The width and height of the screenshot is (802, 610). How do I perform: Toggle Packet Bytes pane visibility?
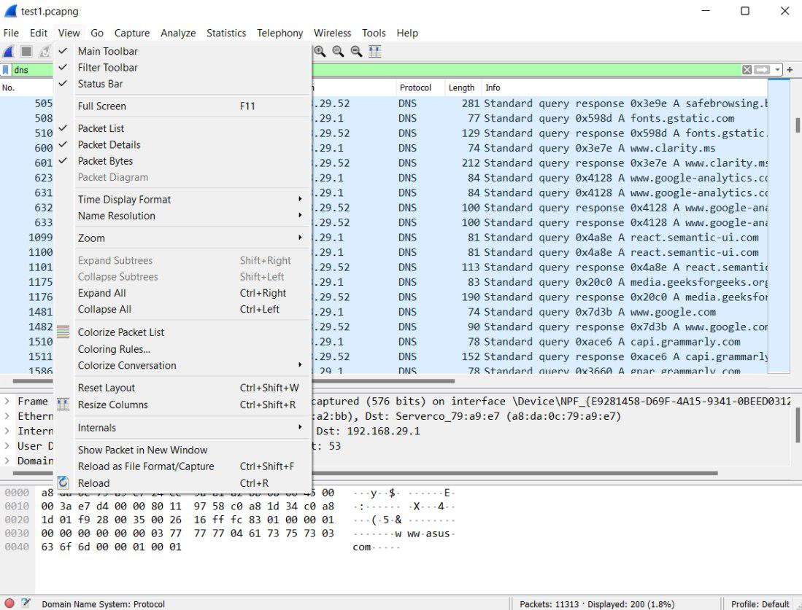105,161
